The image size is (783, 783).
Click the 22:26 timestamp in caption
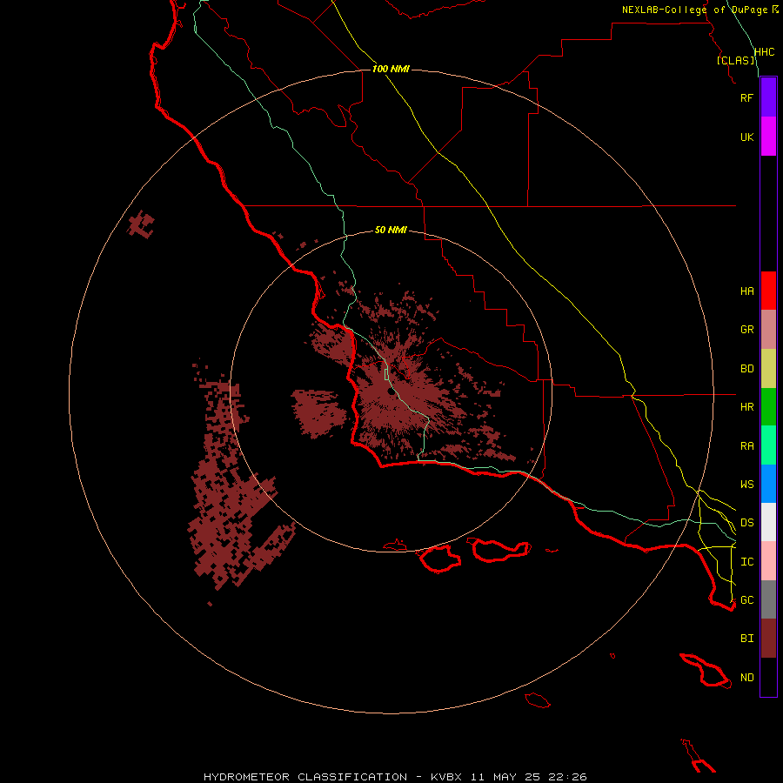(568, 777)
